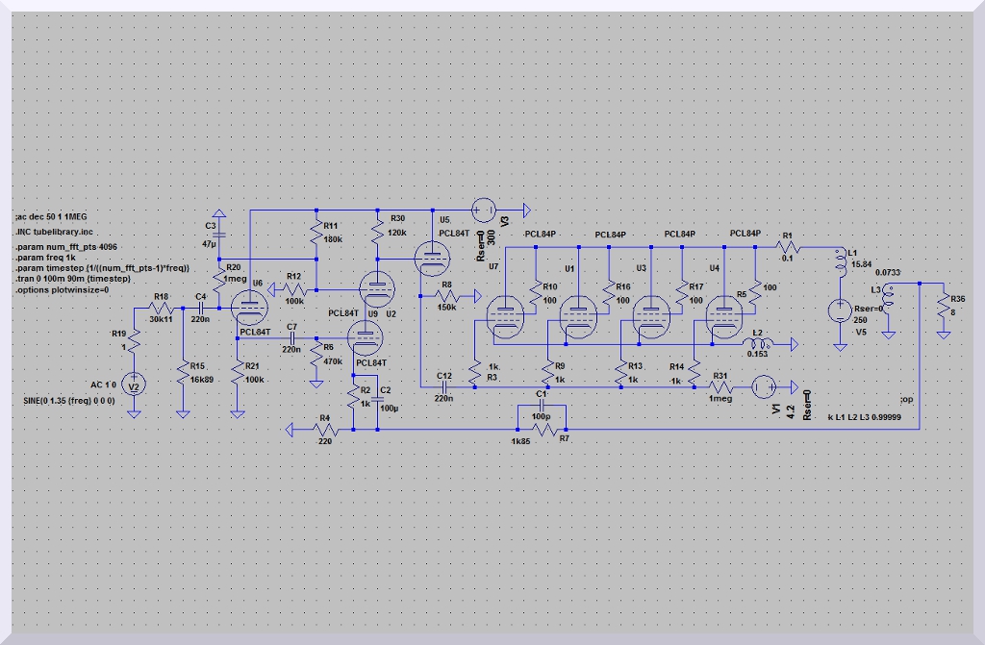Click the .INC tubelibrary.inc directive

[56, 232]
